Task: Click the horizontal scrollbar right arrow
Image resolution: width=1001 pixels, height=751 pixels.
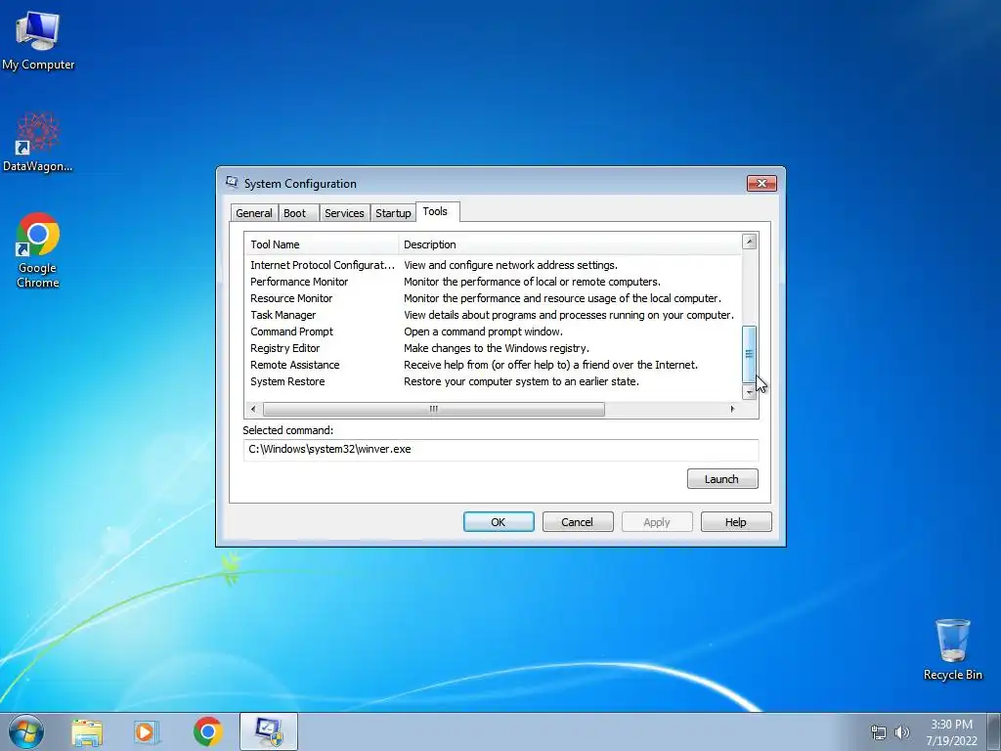Action: tap(732, 409)
